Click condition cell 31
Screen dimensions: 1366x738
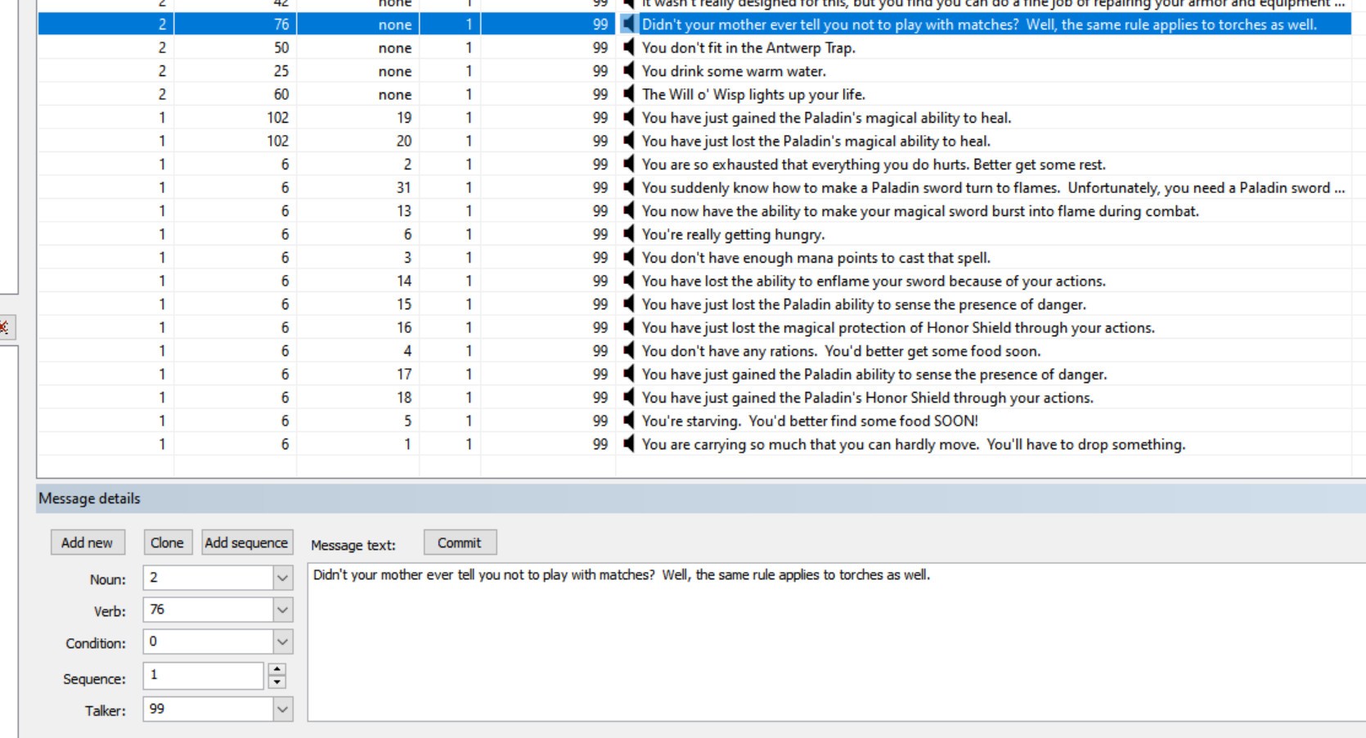click(x=358, y=187)
